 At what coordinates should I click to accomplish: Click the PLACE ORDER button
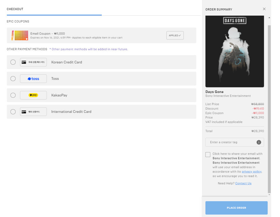tap(236, 208)
